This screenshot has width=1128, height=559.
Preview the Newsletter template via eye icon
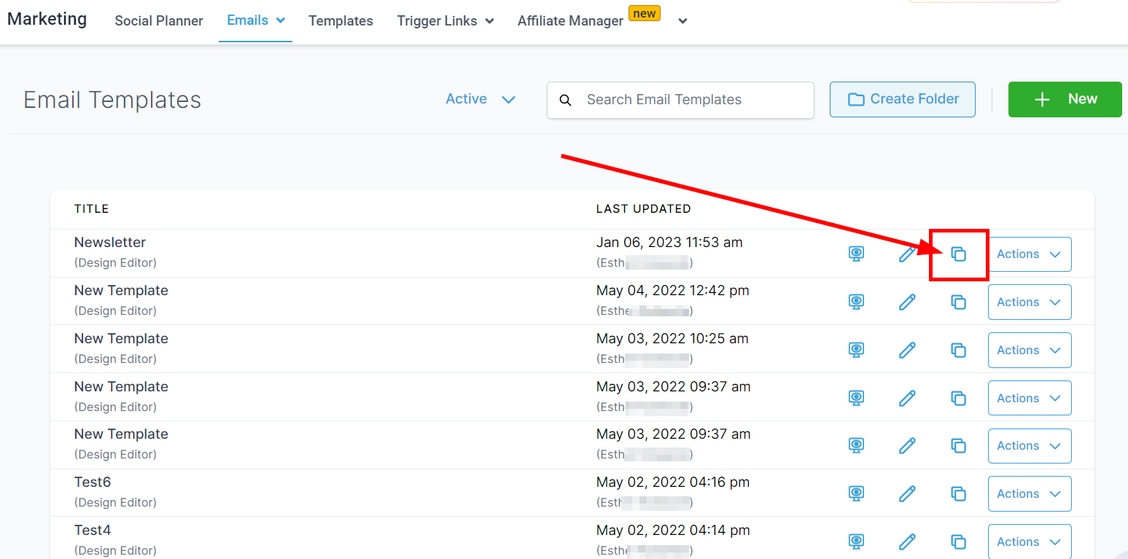pos(856,254)
